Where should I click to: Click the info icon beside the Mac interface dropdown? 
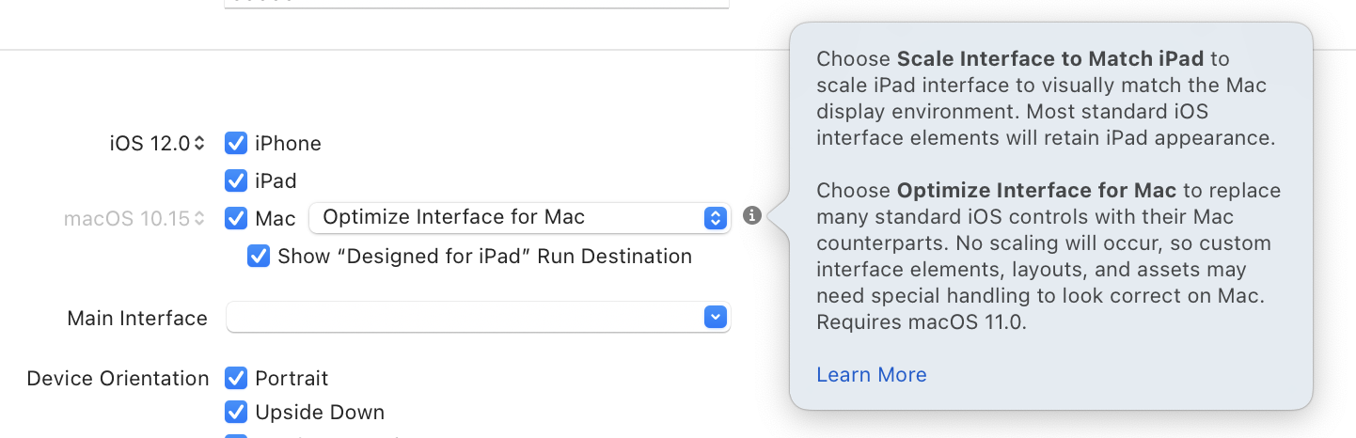(751, 215)
